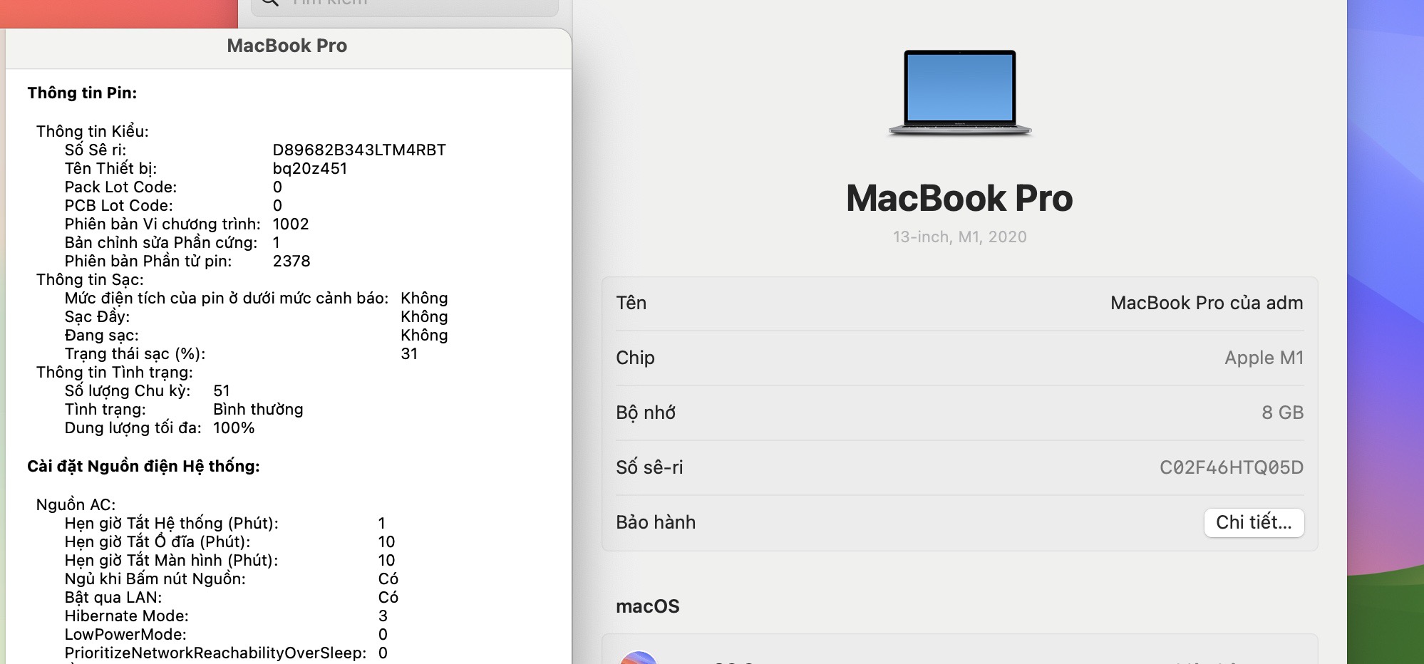Click the Tên row label
1424x664 pixels.
pyautogui.click(x=631, y=303)
